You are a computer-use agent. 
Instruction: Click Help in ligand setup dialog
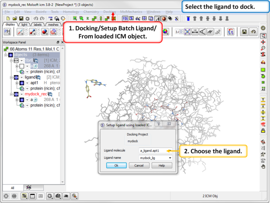(162, 165)
